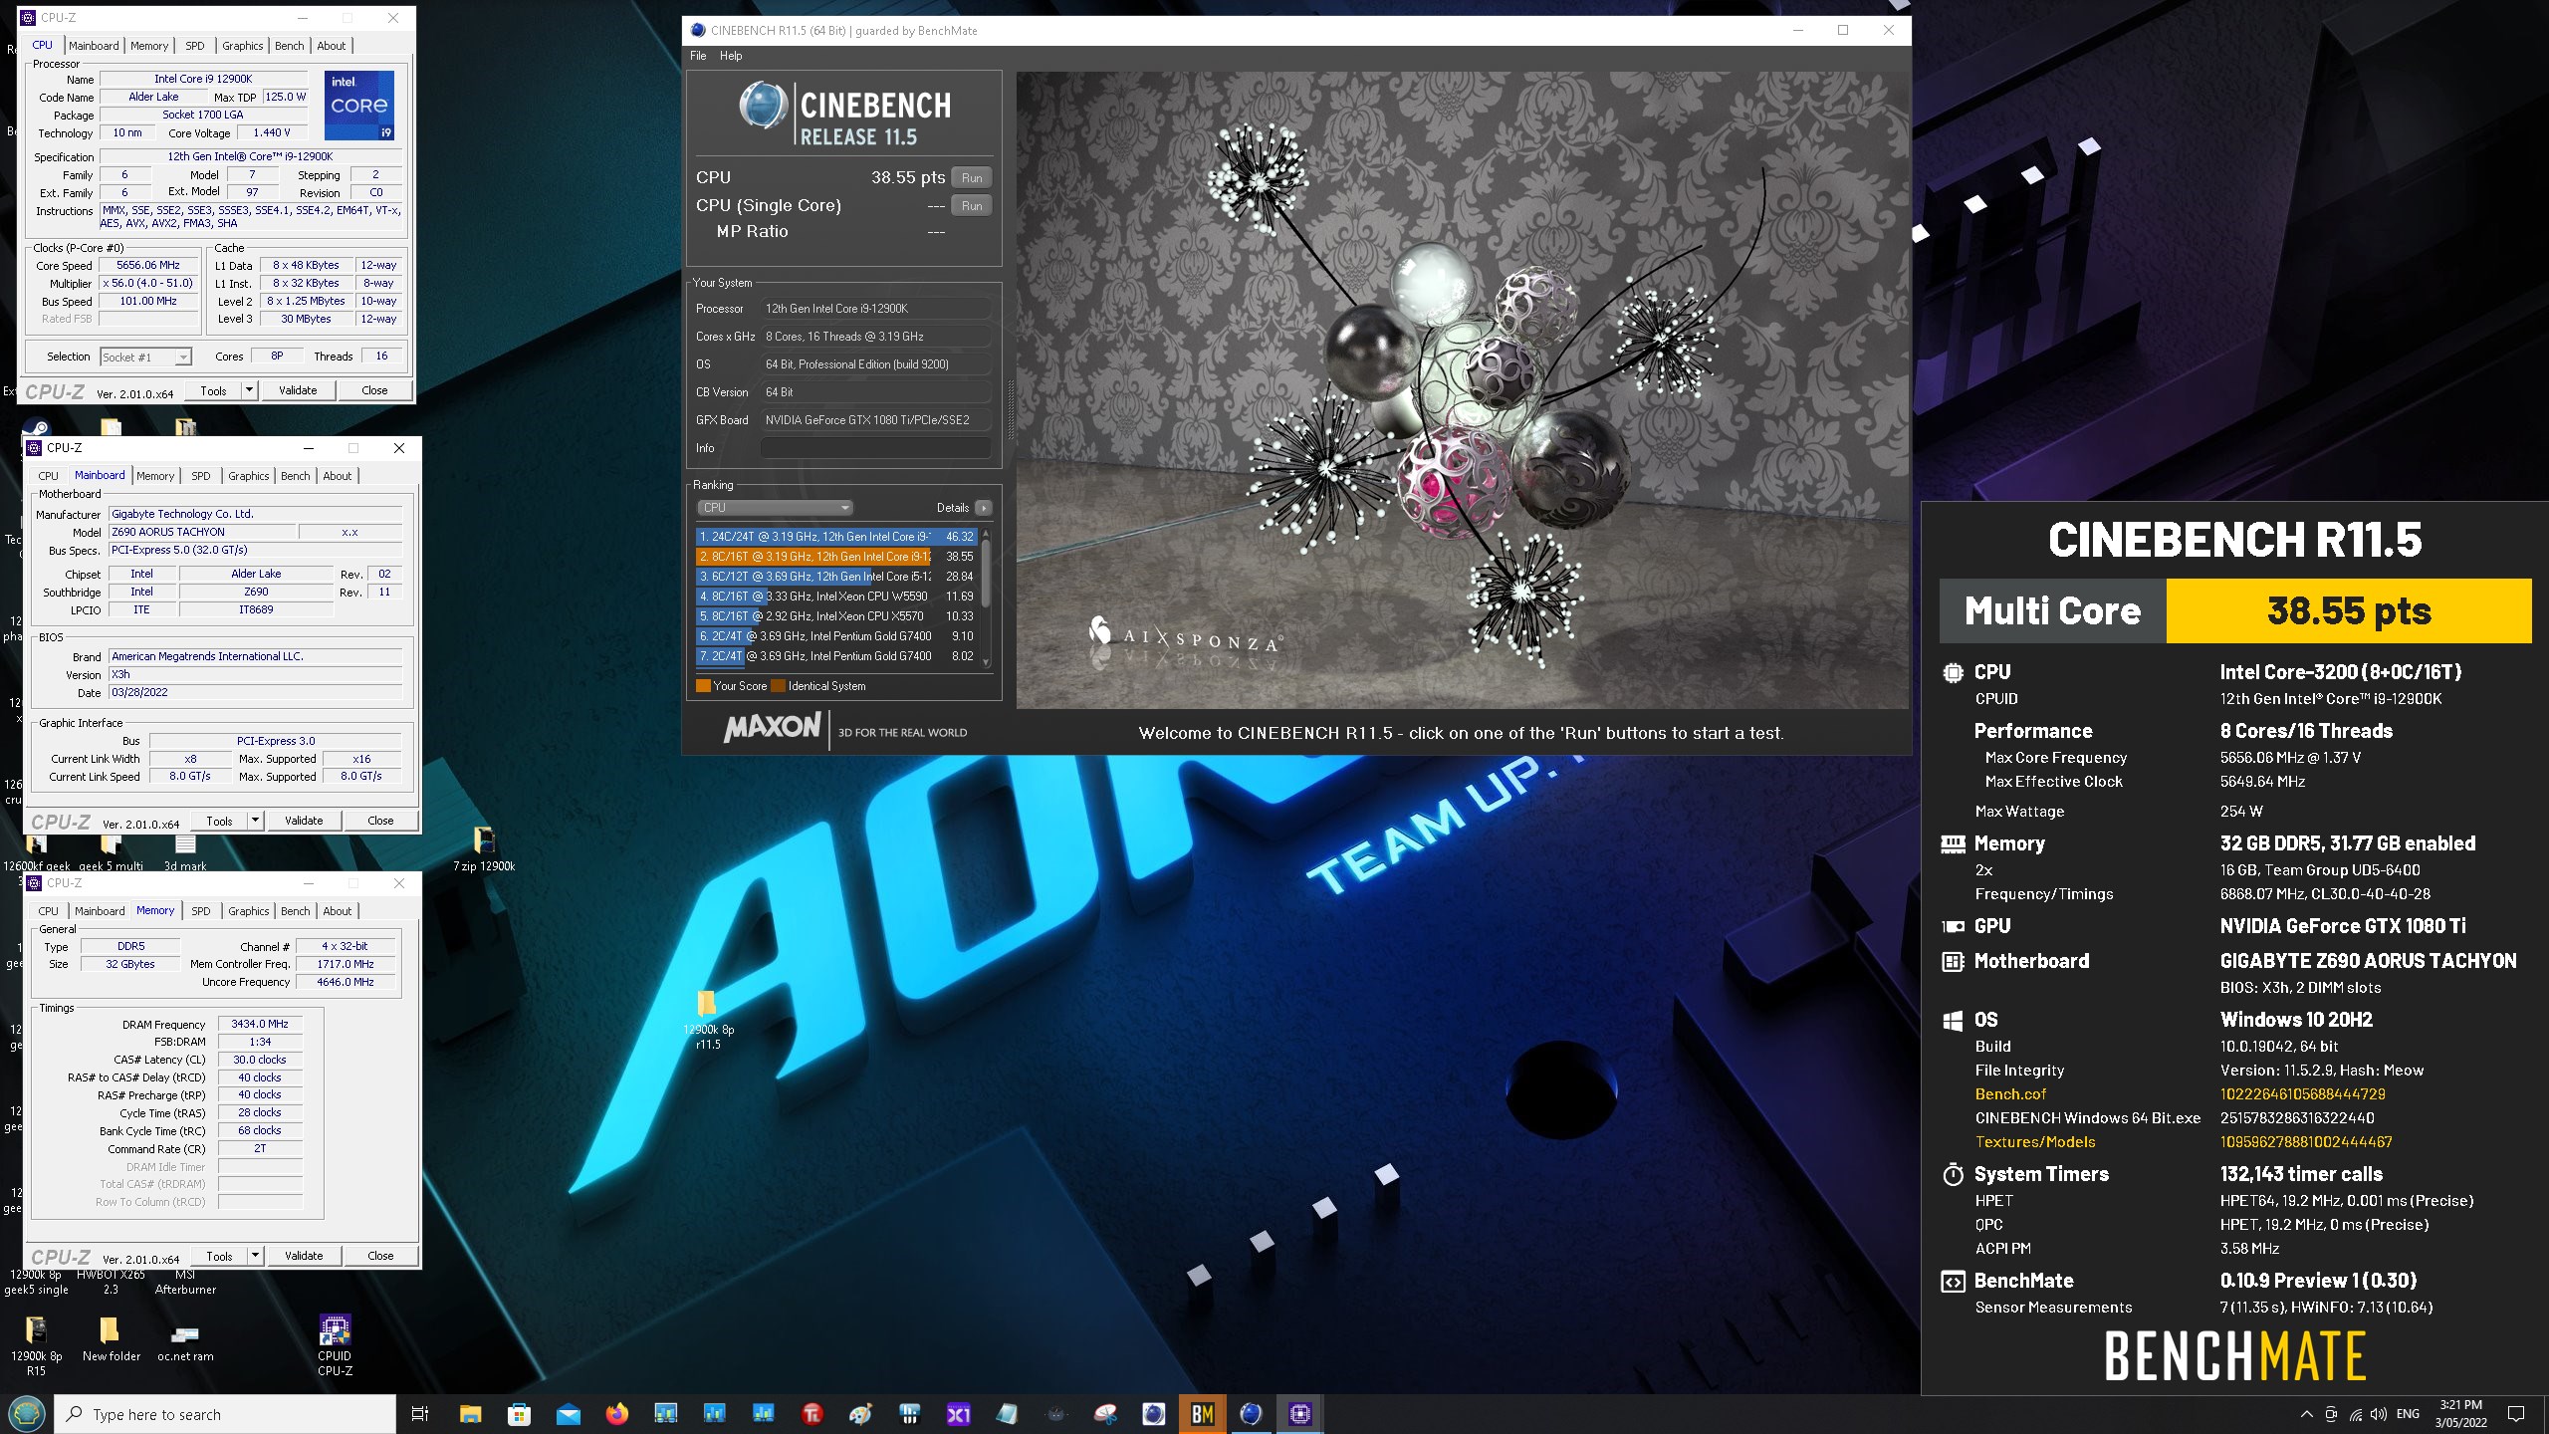Image resolution: width=2549 pixels, height=1434 pixels.
Task: Open Graphics tab in middle CPU-Z Mainboard window
Action: (x=248, y=476)
